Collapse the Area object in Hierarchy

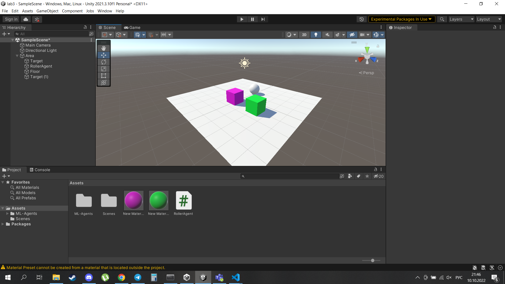coord(17,56)
